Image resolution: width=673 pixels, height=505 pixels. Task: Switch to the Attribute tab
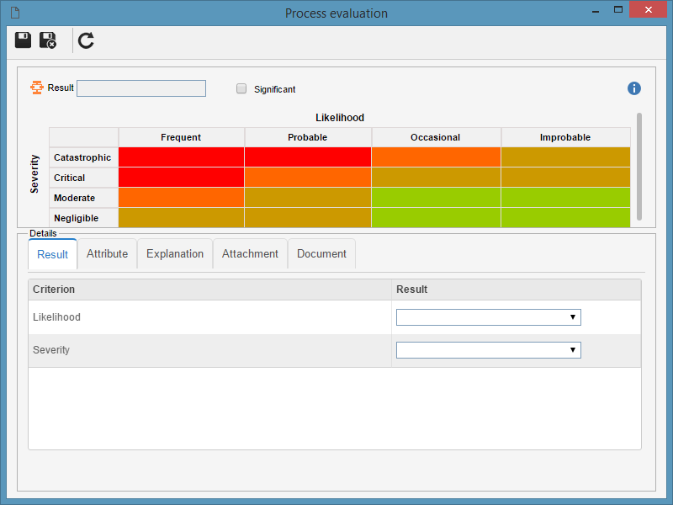click(x=108, y=254)
